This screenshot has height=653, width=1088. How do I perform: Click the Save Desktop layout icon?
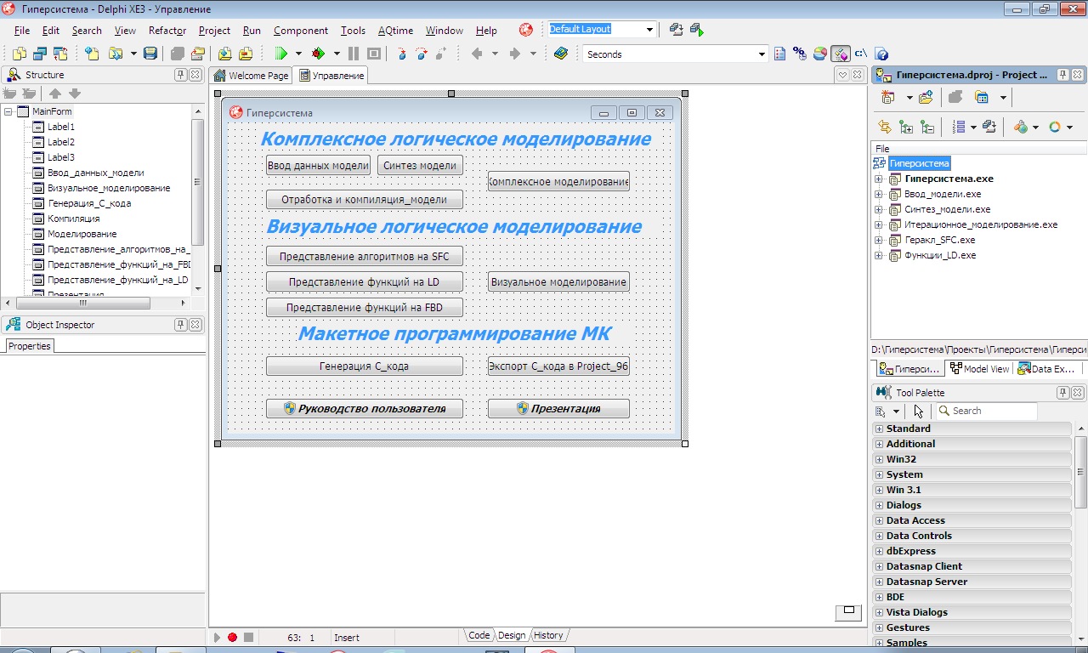[x=677, y=29]
